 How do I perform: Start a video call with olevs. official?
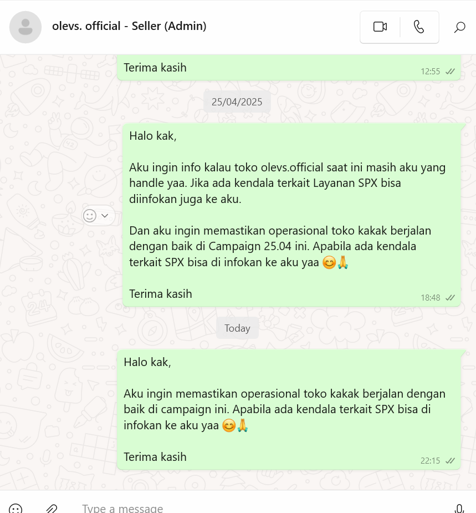(x=380, y=27)
